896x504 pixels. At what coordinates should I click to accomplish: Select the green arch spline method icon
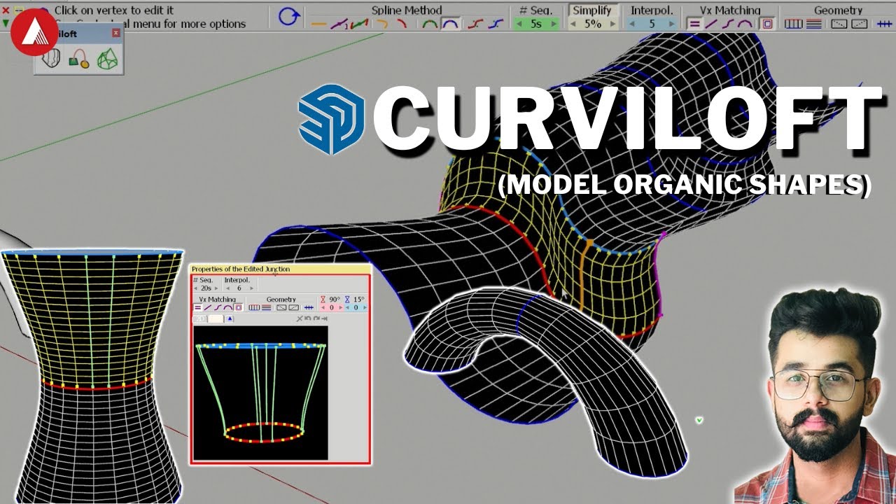[x=429, y=24]
